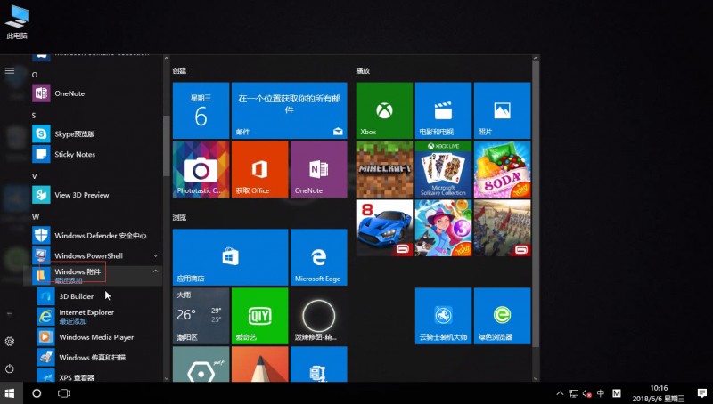
Task: Launch the Microsoft Edge tile
Action: pyautogui.click(x=319, y=257)
